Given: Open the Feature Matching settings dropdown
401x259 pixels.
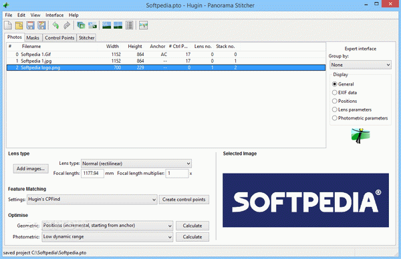Looking at the screenshot, I should 92,199.
